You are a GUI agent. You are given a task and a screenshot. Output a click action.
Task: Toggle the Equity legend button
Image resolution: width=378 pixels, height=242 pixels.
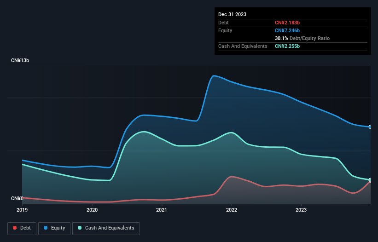tap(54, 228)
